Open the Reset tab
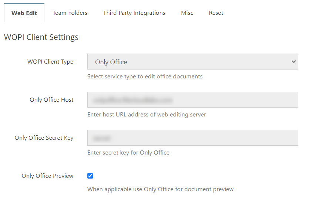The width and height of the screenshot is (312, 210). 216,13
